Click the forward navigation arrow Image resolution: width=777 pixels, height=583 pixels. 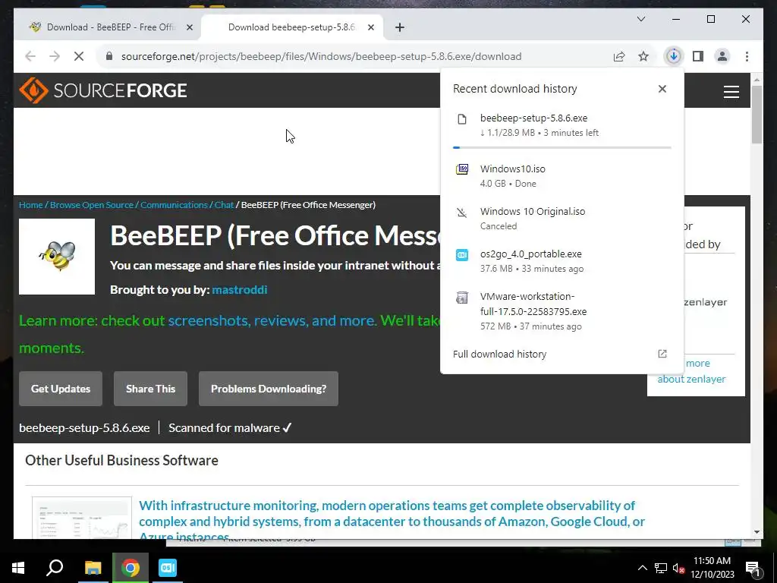coord(55,56)
